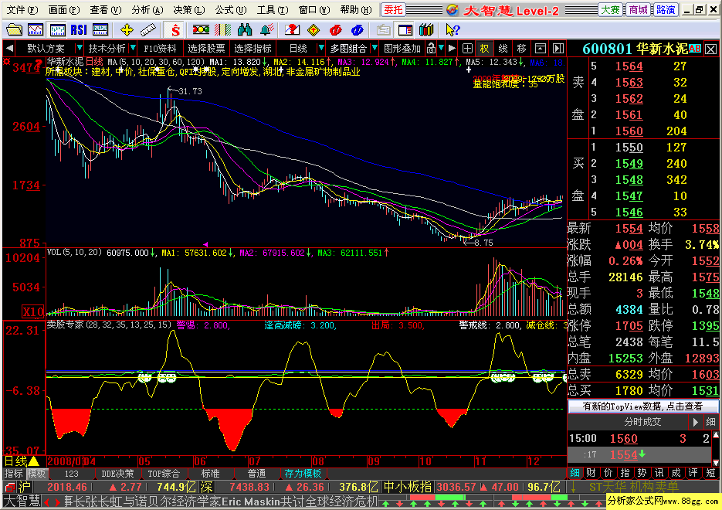Click the 图形叠加 overlay button

(402, 48)
